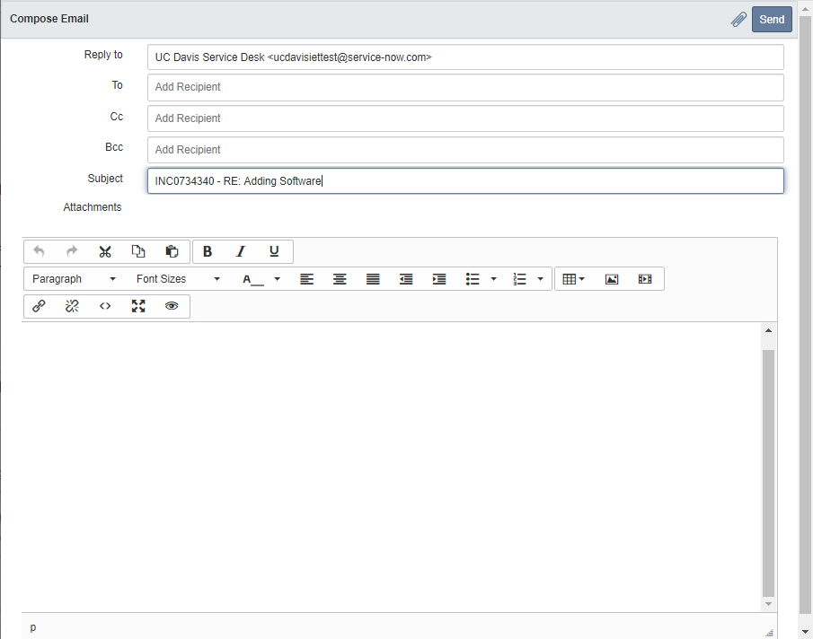Click the Preview eye icon
813x639 pixels.
(172, 306)
